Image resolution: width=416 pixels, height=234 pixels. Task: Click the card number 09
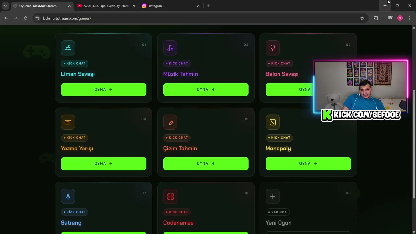pos(348,193)
